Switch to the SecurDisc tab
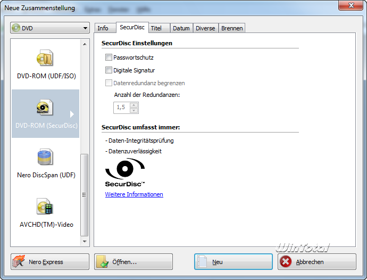The height and width of the screenshot is (280, 367). (132, 27)
